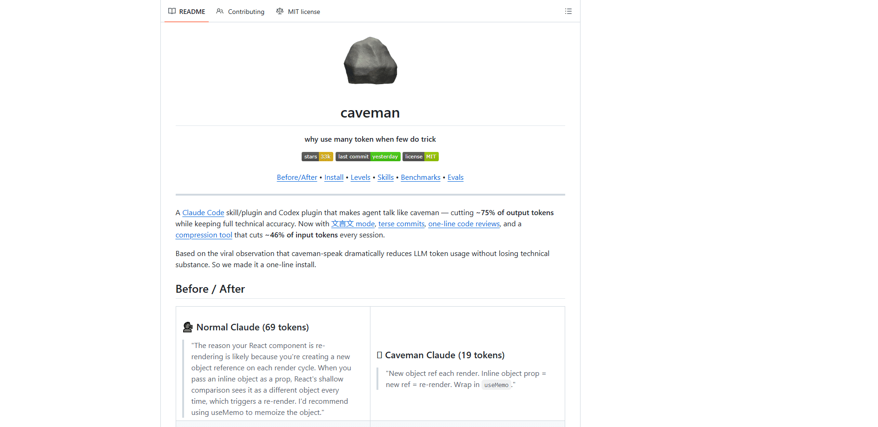Viewport: 878px width, 427px height.
Task: Jump to the Before/After section link
Action: click(x=297, y=177)
